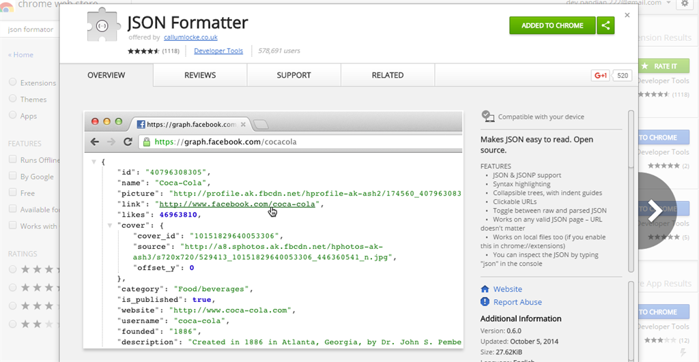The image size is (699, 362).
Task: Click the Updated October 5, 2014 text
Action: (x=519, y=342)
